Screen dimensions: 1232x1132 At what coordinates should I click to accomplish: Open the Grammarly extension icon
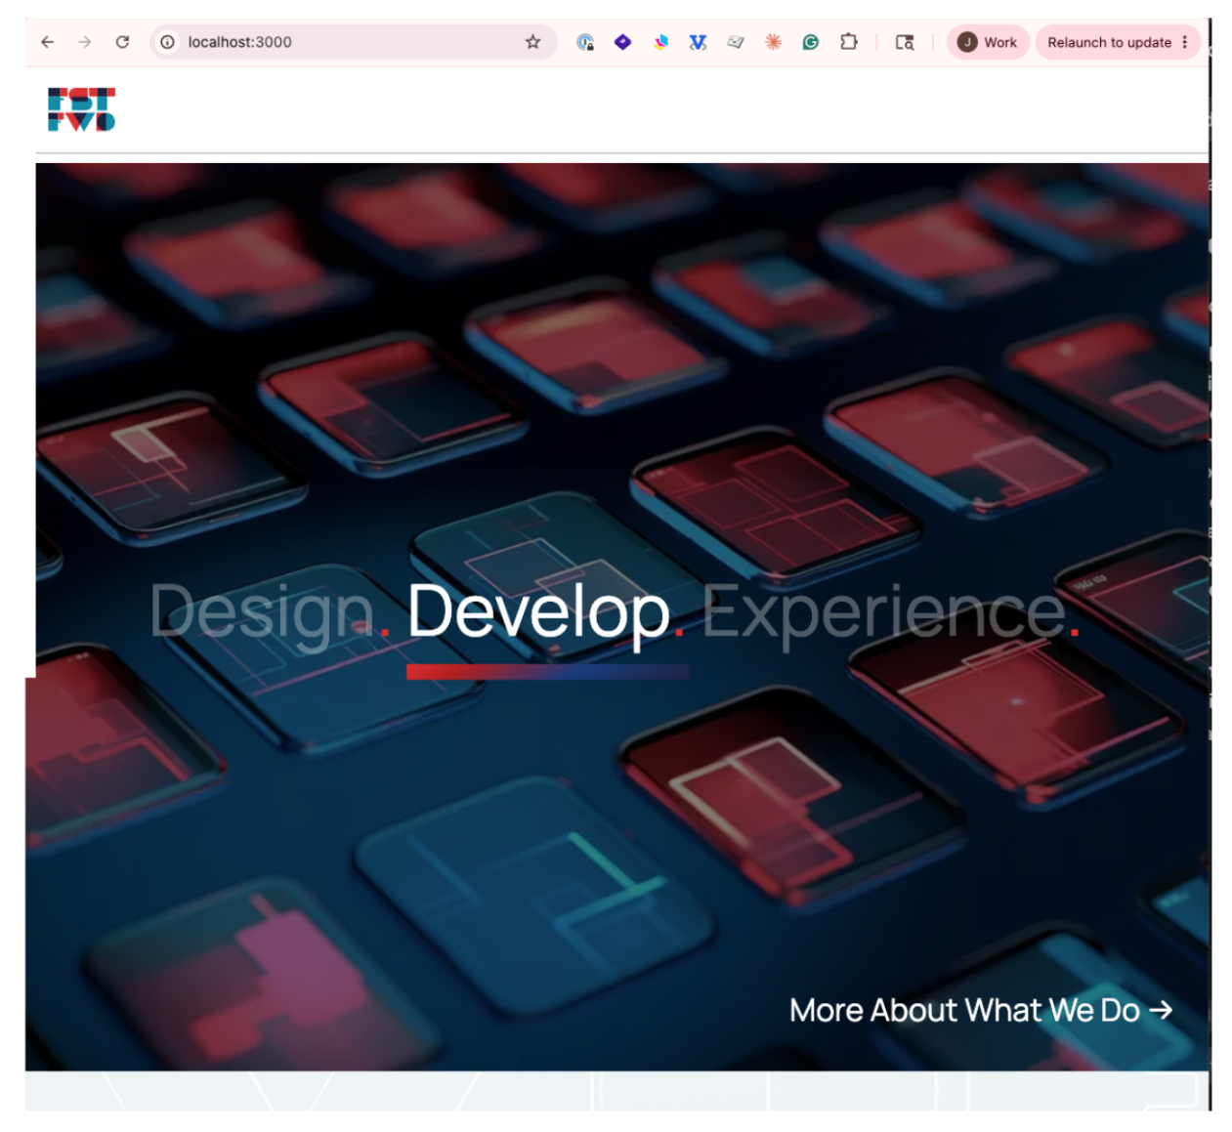[x=811, y=42]
